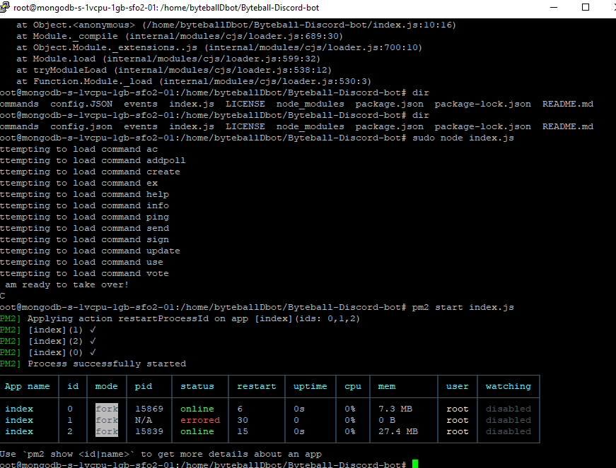Viewport: 616px width, 468px height.
Task: Click the window title bar text
Action: pyautogui.click(x=166, y=8)
